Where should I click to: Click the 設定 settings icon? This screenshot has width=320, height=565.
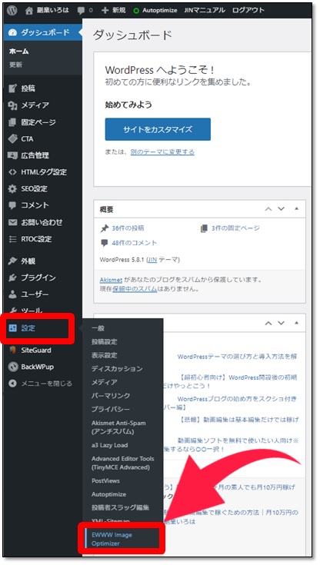click(12, 328)
